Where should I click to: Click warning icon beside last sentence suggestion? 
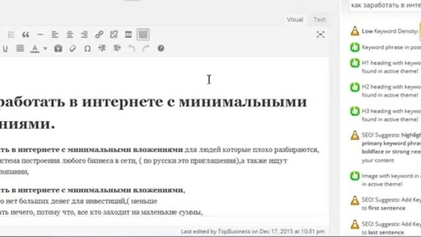[355, 224]
